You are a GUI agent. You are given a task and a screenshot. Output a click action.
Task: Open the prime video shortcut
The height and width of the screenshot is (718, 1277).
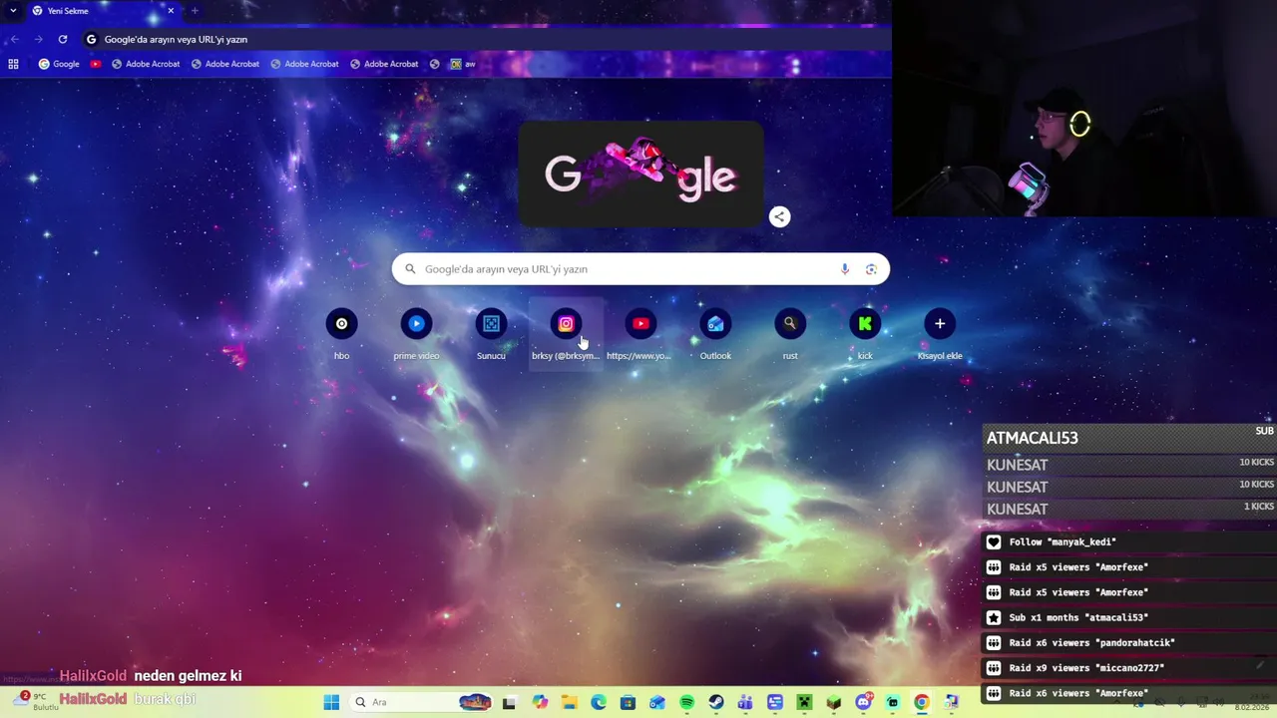tap(416, 334)
